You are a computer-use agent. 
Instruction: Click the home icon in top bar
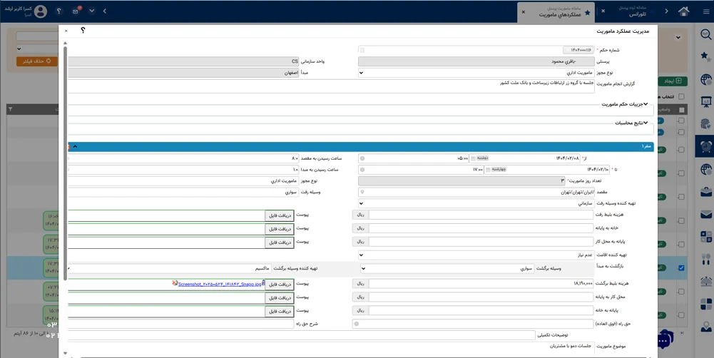[684, 11]
